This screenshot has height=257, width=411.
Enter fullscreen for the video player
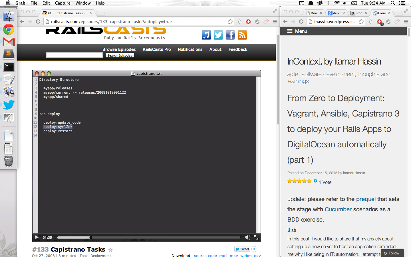[256, 237]
